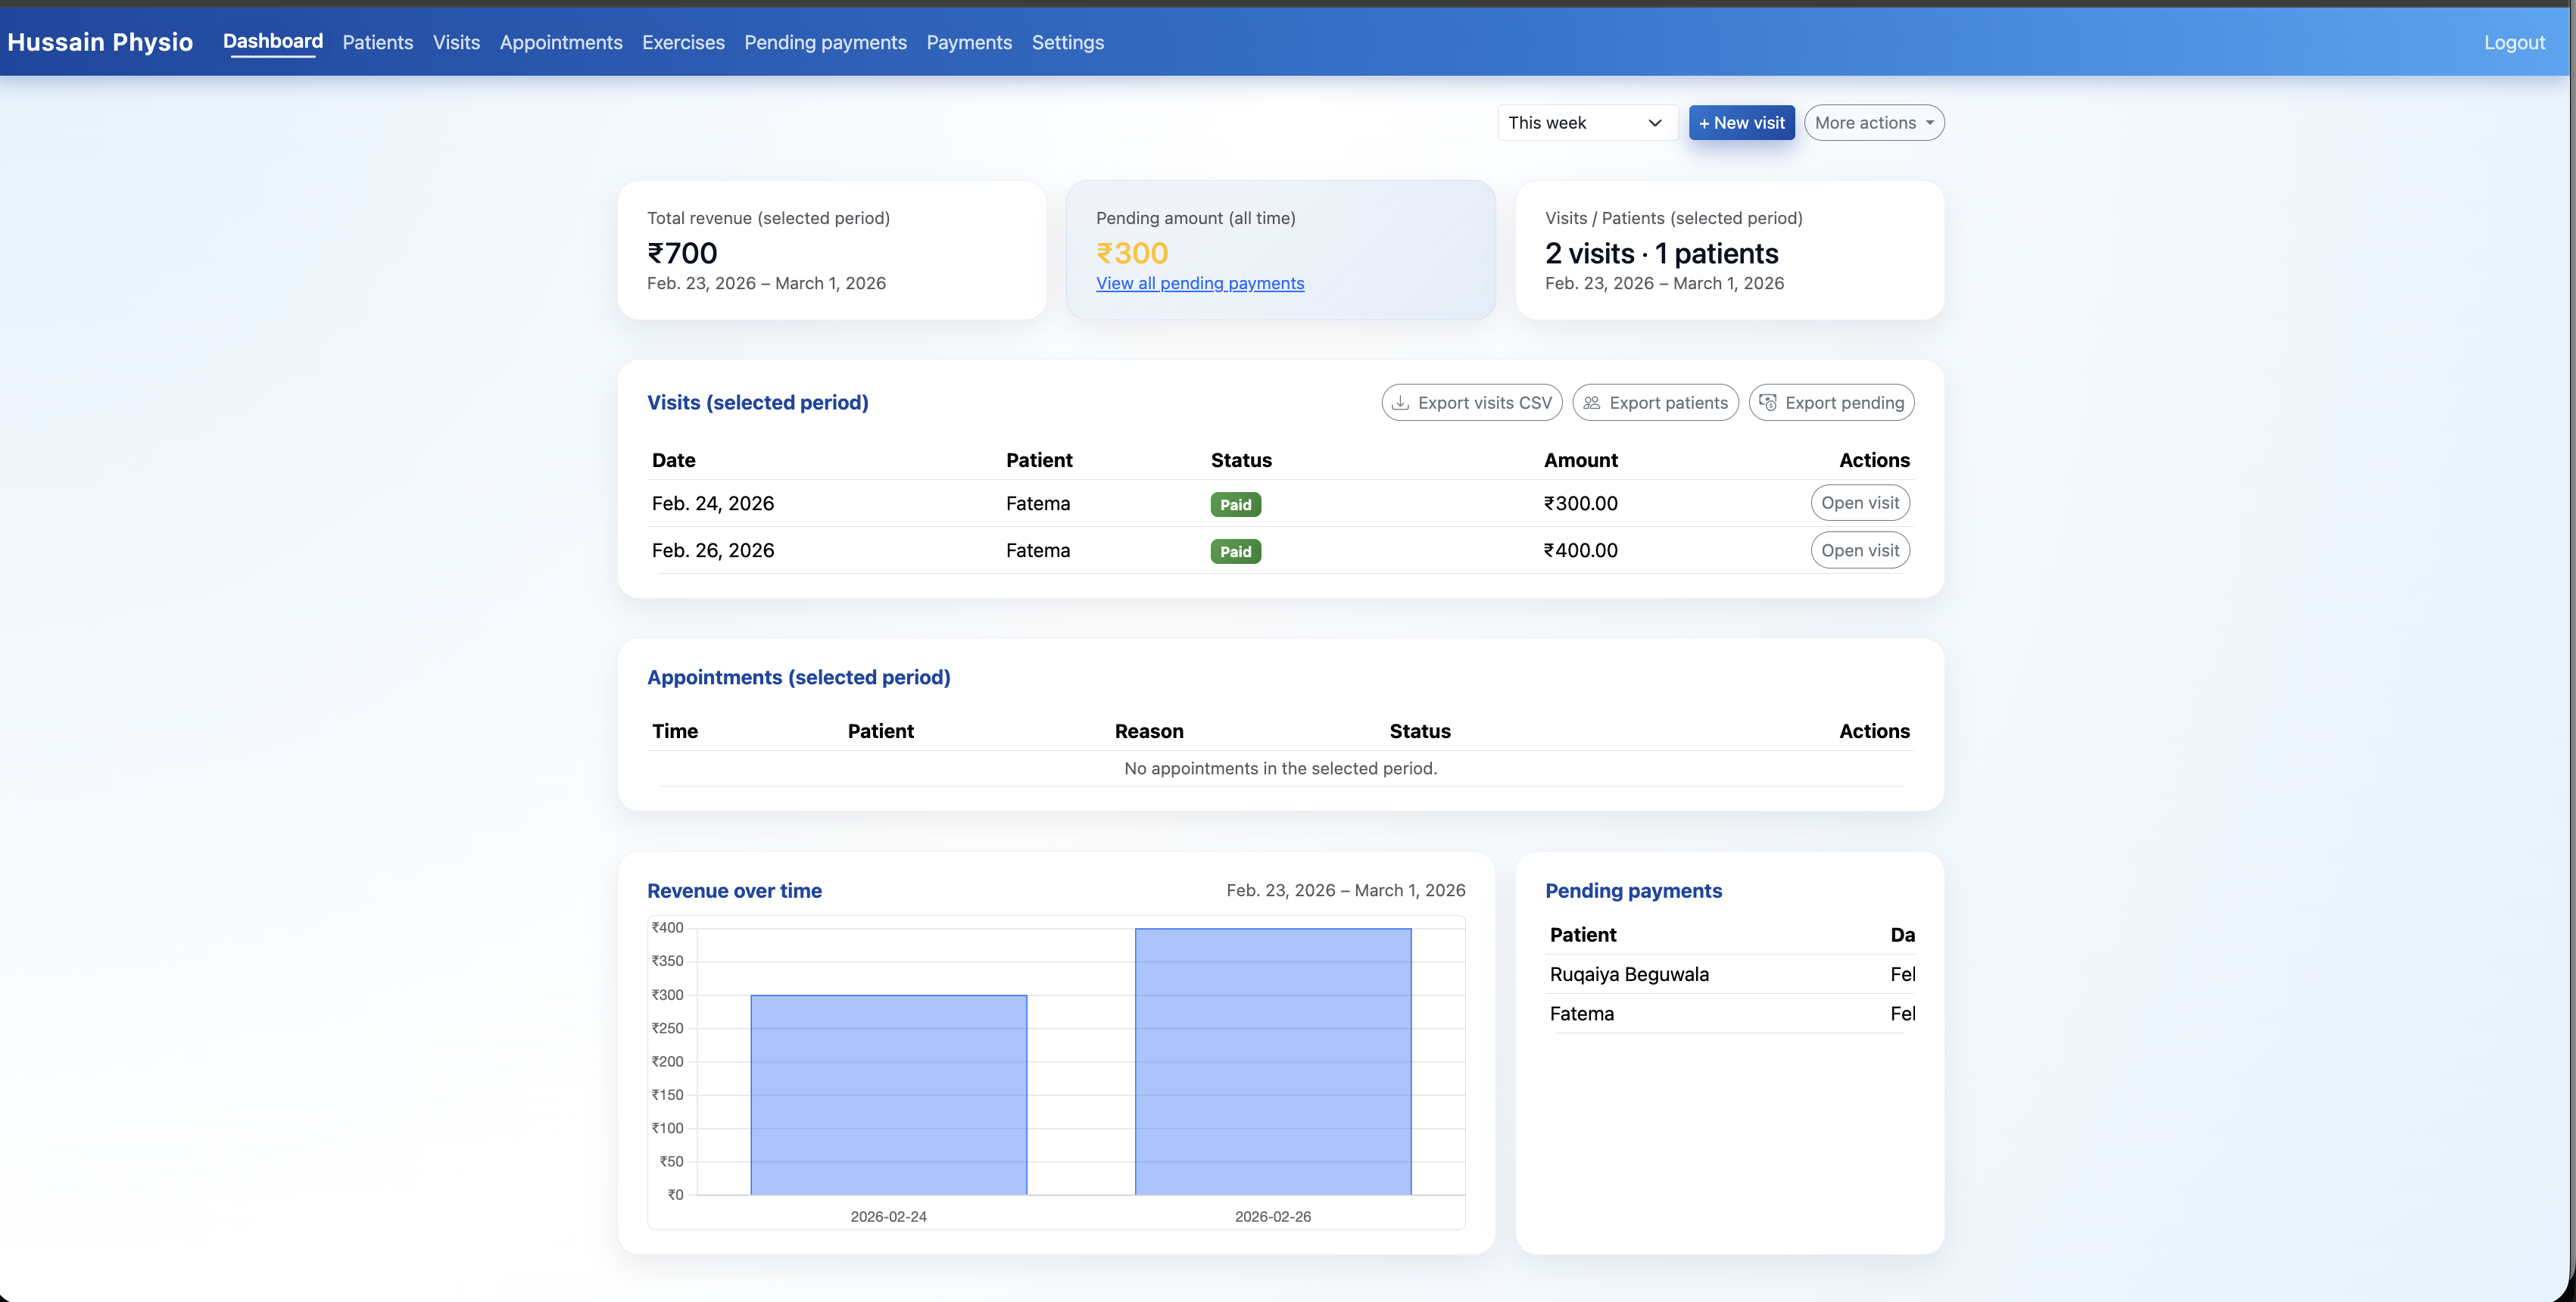Open the Patients nav tab
The image size is (2576, 1302).
click(x=377, y=42)
